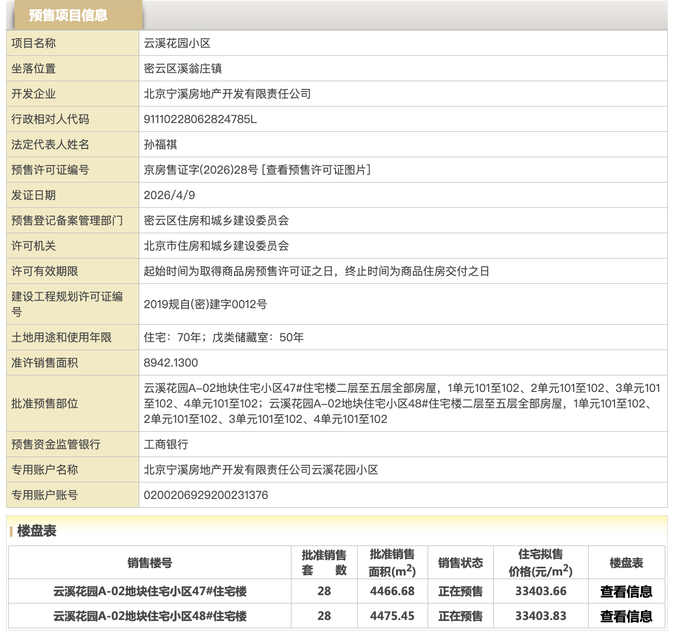
Task: Click the 47#住宅楼 building name in 楼盘表
Action: [x=150, y=592]
